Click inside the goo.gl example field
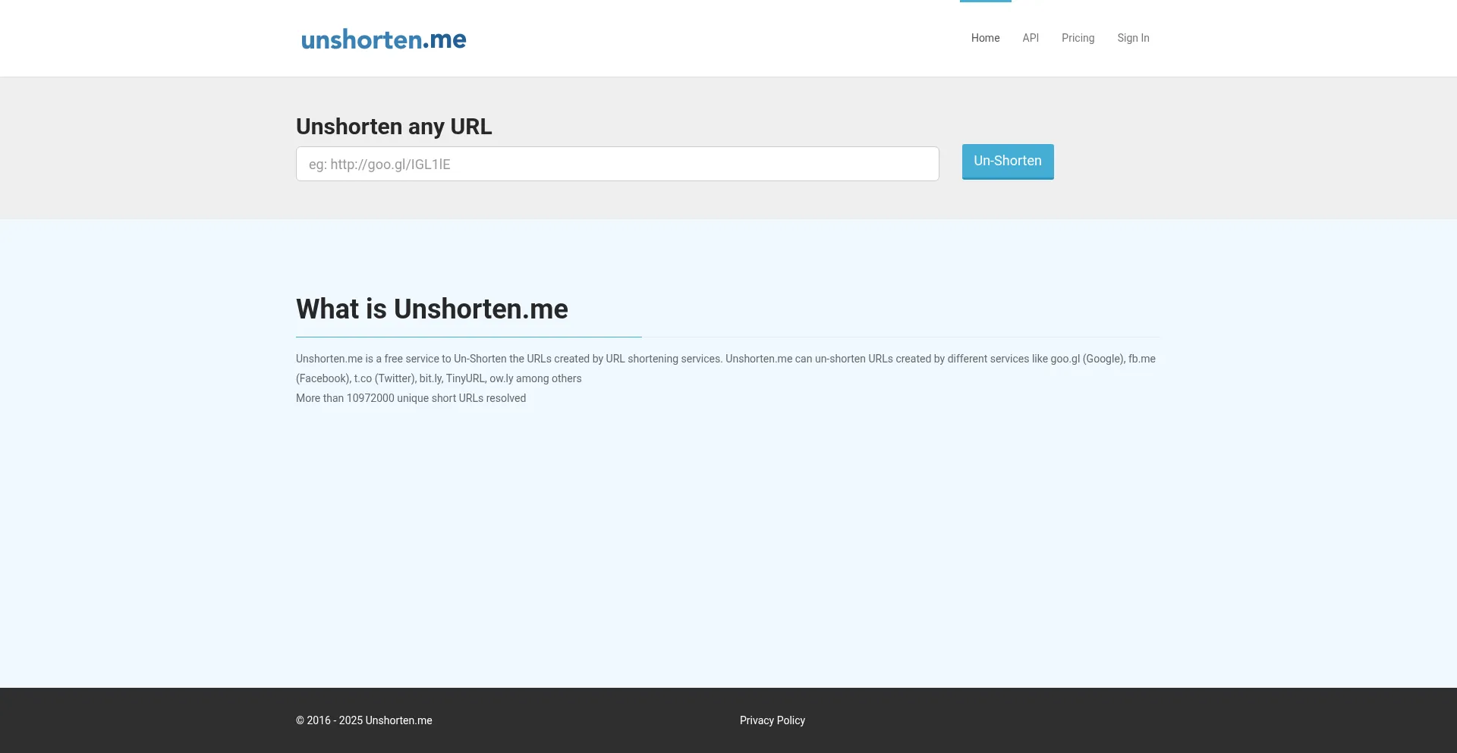Viewport: 1457px width, 753px height. coord(617,164)
